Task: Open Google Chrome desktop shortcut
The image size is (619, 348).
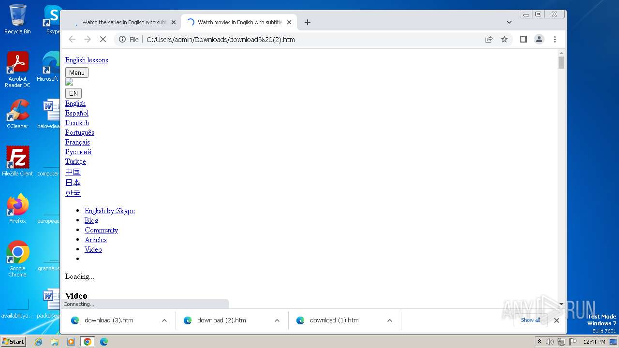Action: click(17, 259)
